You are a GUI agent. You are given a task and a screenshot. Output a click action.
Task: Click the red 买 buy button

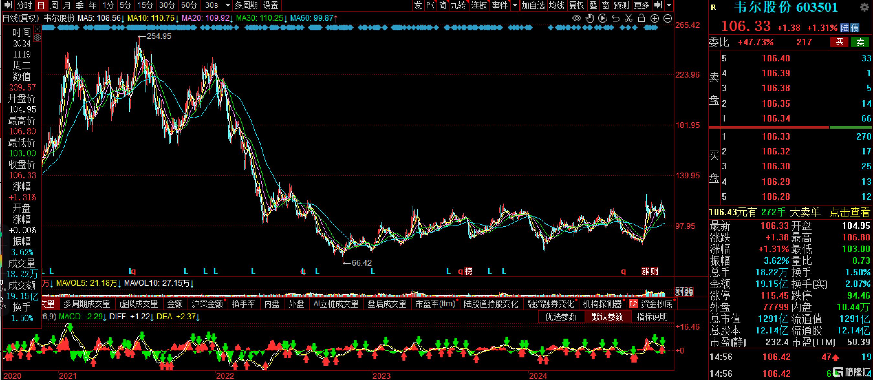click(839, 42)
